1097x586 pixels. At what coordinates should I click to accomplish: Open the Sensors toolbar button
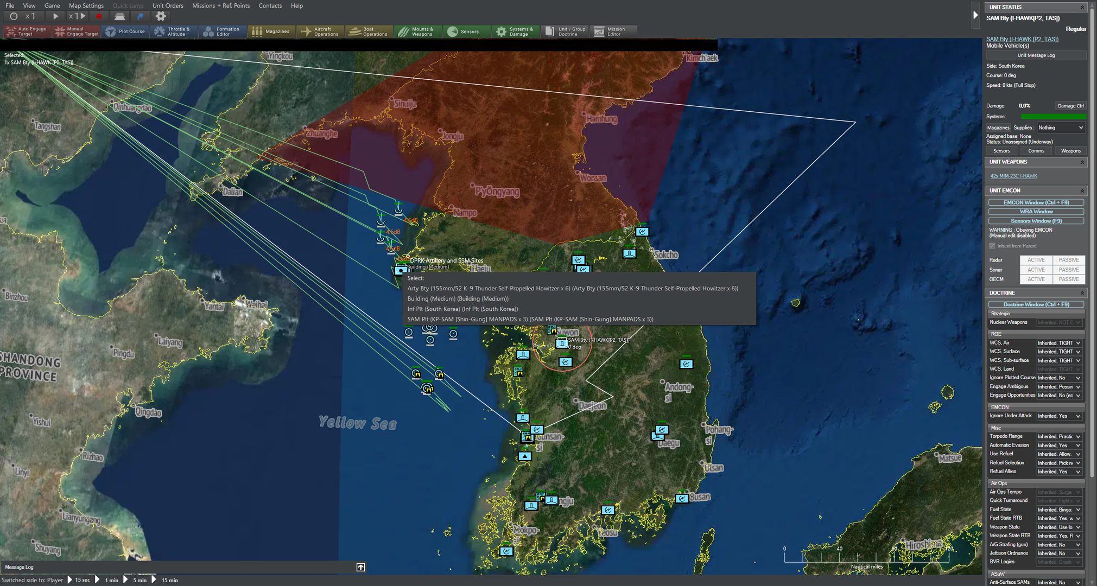point(467,31)
